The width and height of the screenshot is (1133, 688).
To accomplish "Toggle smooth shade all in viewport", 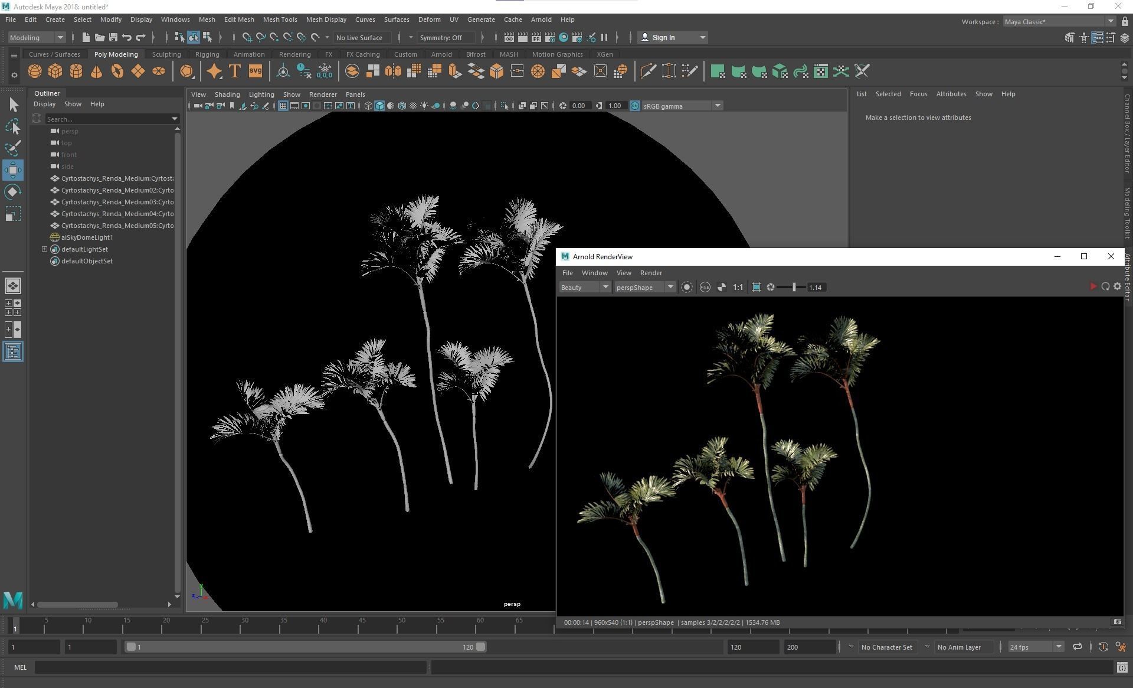I will tap(379, 106).
